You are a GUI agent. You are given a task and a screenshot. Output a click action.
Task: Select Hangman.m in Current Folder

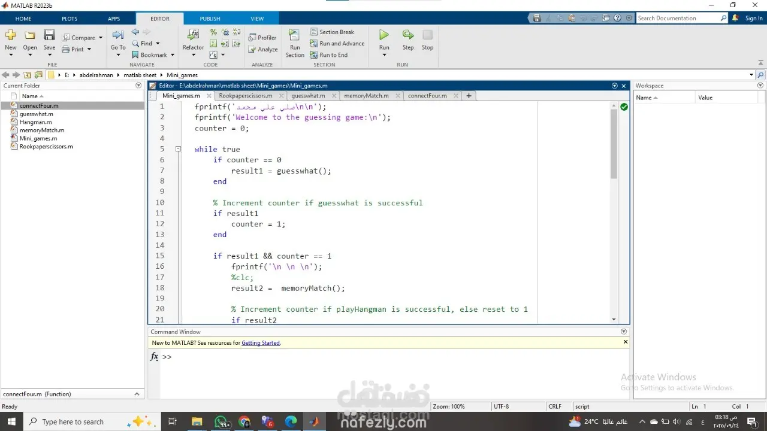36,122
